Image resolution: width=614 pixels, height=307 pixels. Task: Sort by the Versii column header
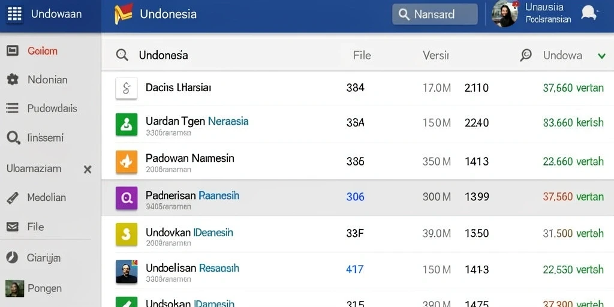click(436, 55)
